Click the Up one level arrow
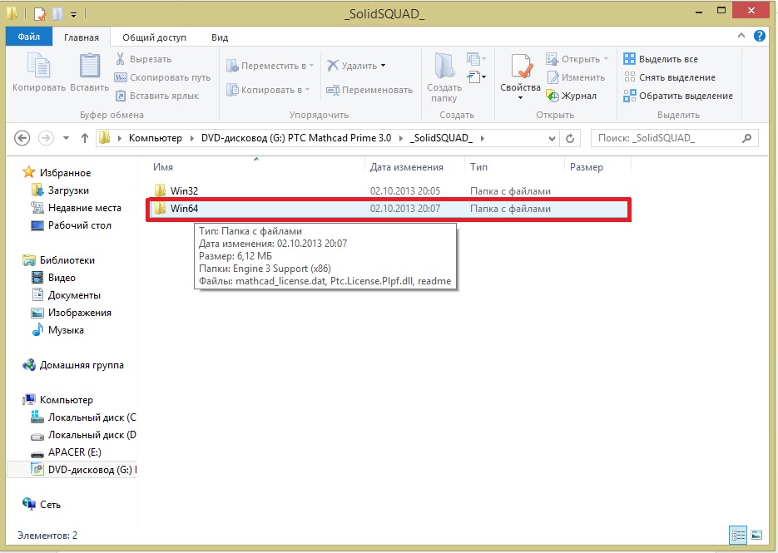Viewport: 778px width, 553px height. [85, 138]
